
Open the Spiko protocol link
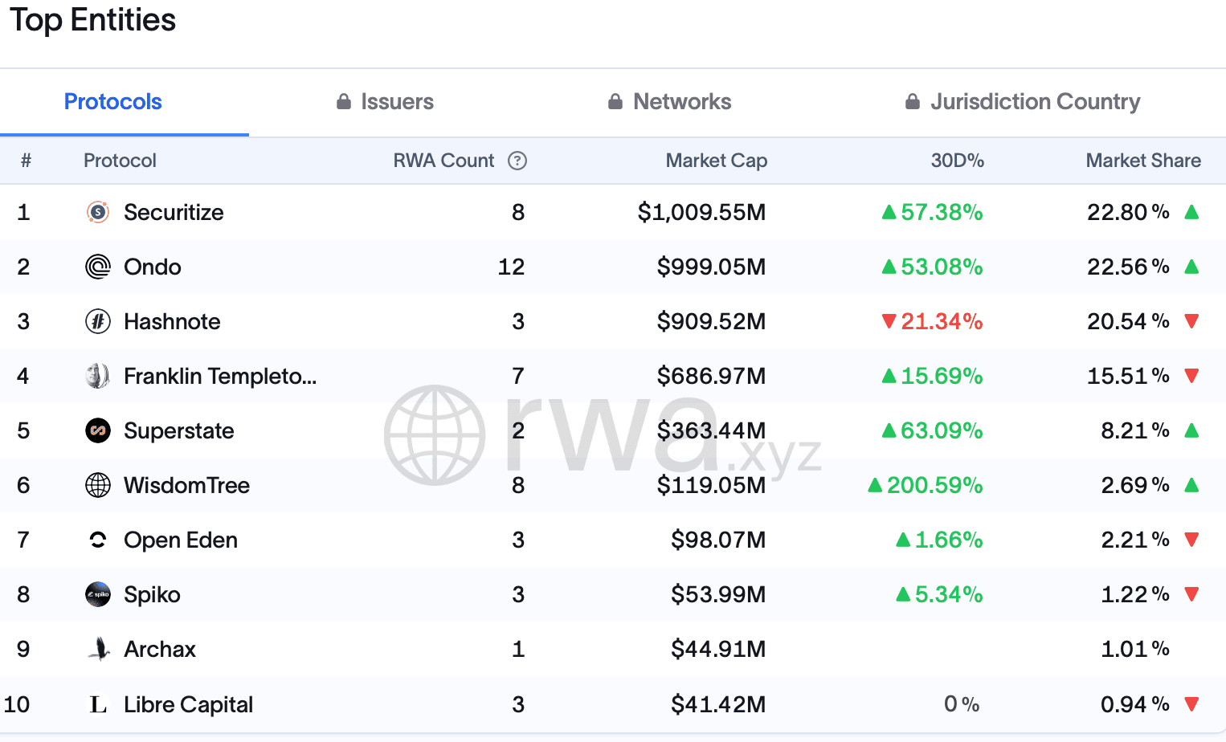[152, 594]
